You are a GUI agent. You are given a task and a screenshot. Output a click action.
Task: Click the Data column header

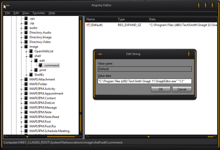182,19
